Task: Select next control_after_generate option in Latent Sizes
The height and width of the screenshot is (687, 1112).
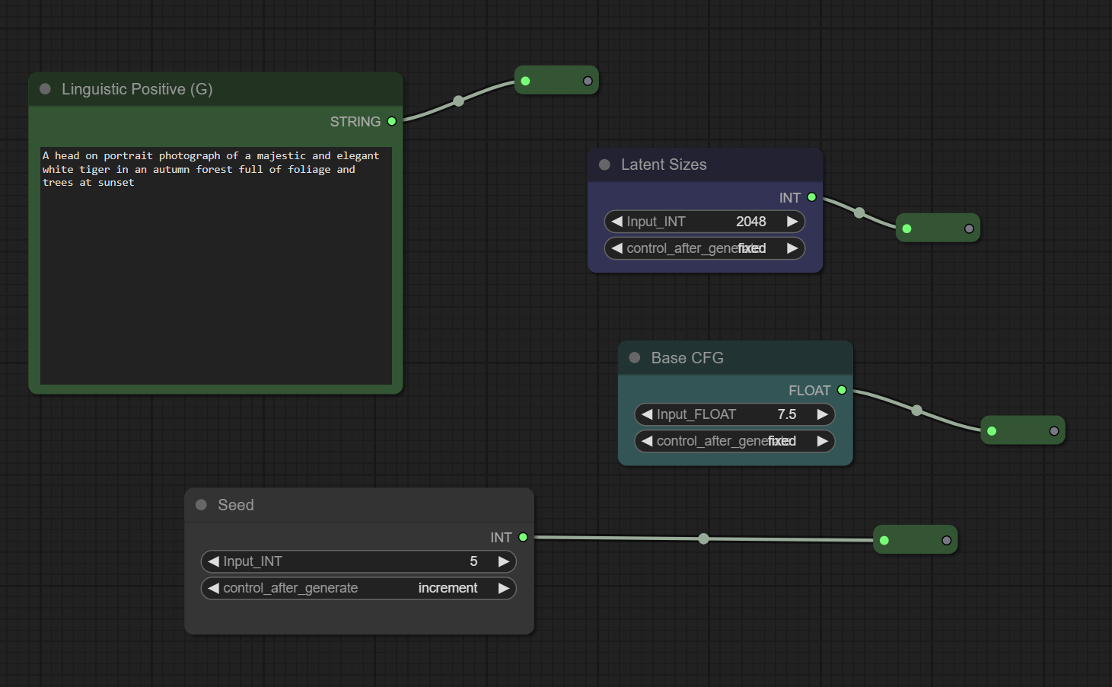Action: click(x=792, y=248)
